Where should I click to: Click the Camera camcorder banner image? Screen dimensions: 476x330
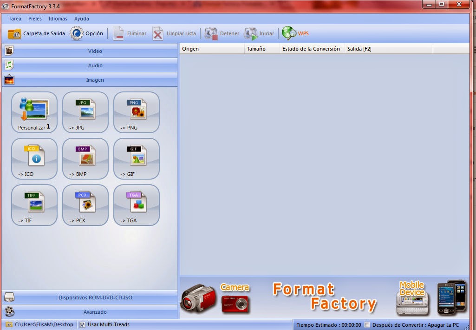198,298
